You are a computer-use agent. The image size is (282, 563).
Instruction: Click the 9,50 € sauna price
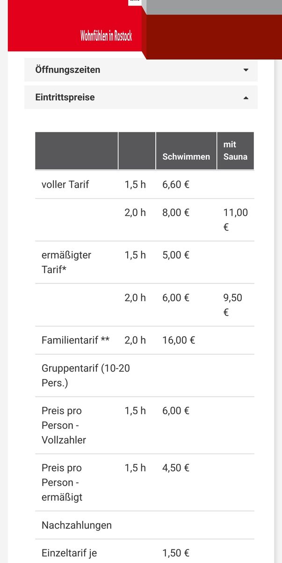pyautogui.click(x=232, y=304)
